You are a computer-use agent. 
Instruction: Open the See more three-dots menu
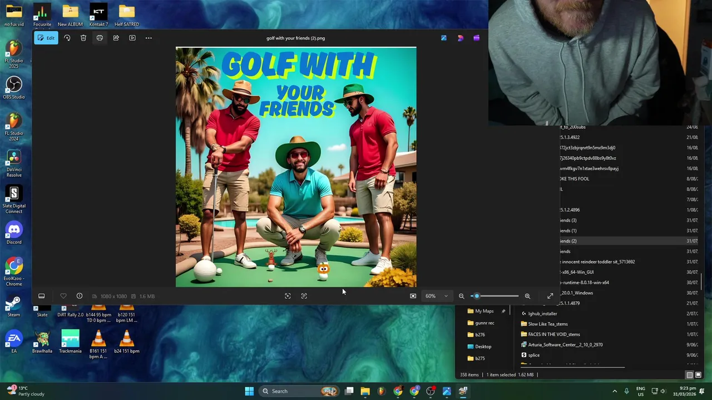tap(149, 38)
